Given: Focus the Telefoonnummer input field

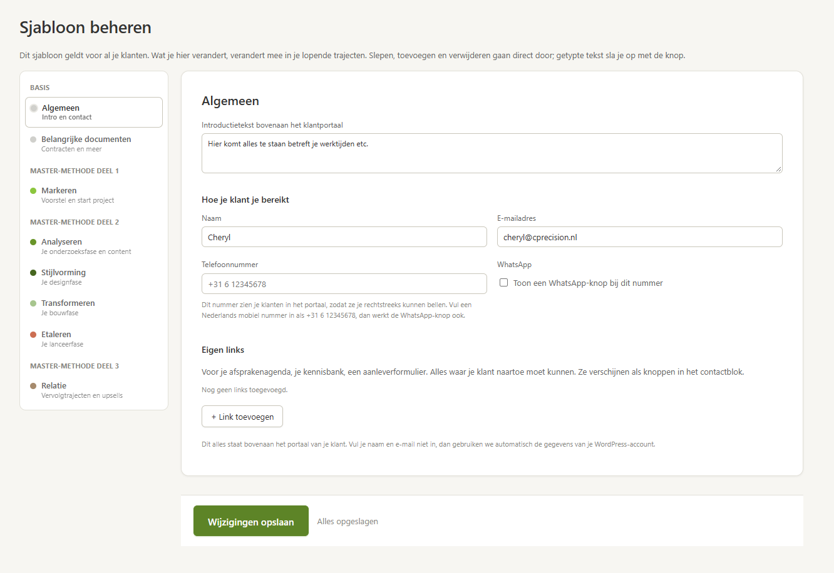Looking at the screenshot, I should point(344,284).
